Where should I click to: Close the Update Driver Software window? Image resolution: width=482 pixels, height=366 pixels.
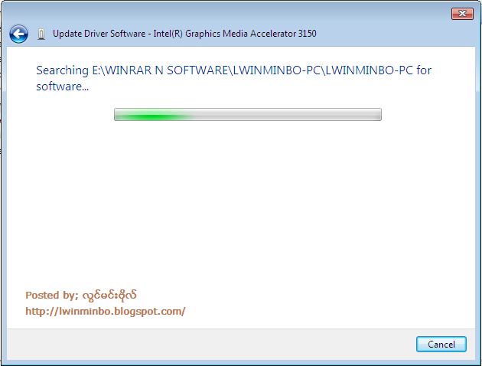click(x=462, y=14)
